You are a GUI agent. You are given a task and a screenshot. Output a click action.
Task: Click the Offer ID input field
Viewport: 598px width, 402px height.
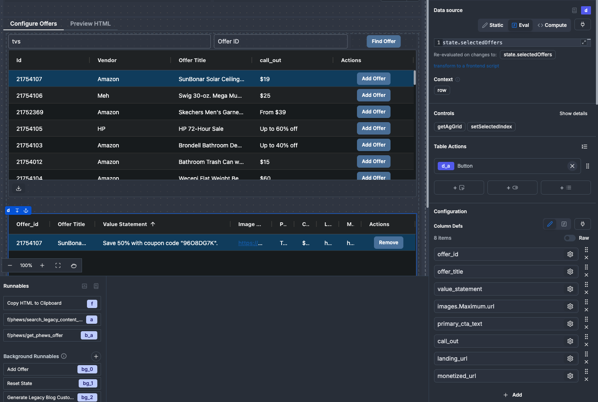(281, 41)
